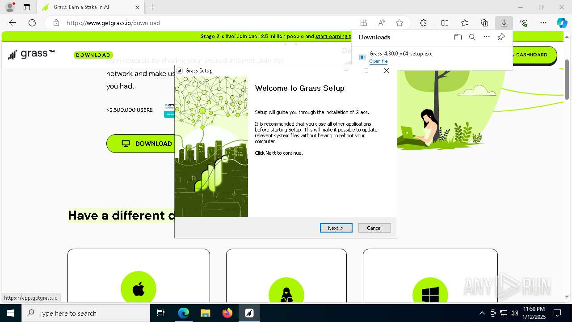The width and height of the screenshot is (572, 322).
Task: Click the taskbar search box
Action: (86, 313)
